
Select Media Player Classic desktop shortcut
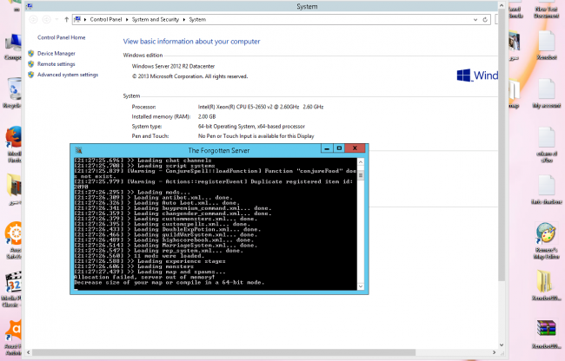point(13,289)
